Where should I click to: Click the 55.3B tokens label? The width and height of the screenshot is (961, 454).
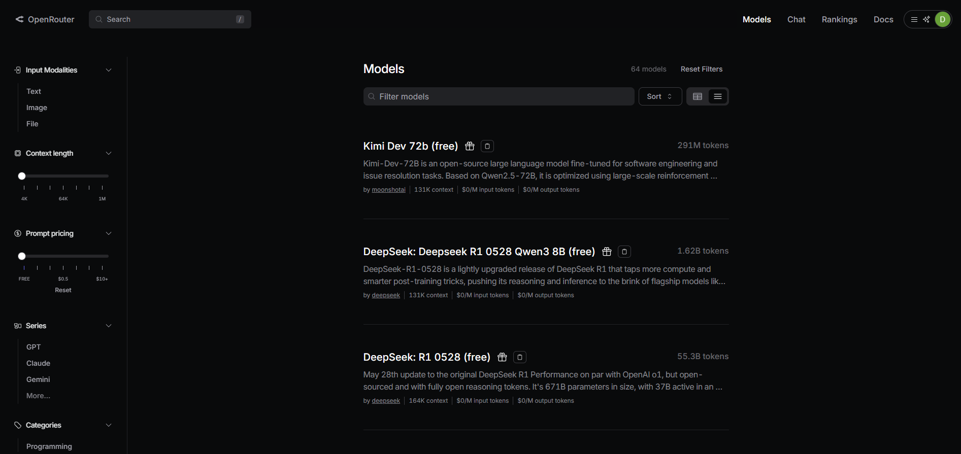703,357
